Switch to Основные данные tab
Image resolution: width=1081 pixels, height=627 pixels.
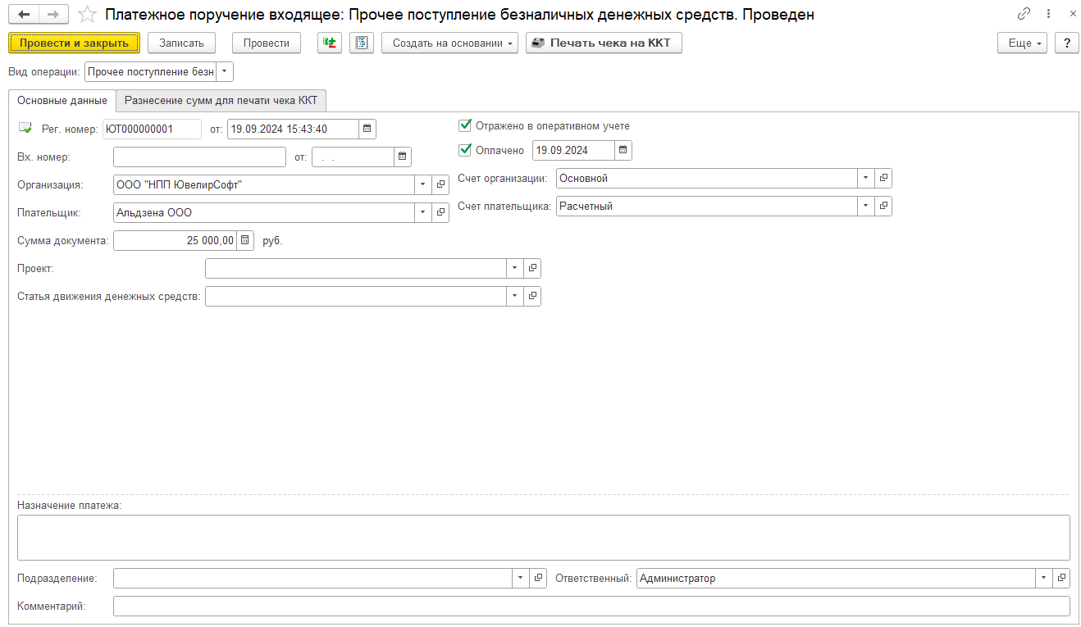click(62, 101)
